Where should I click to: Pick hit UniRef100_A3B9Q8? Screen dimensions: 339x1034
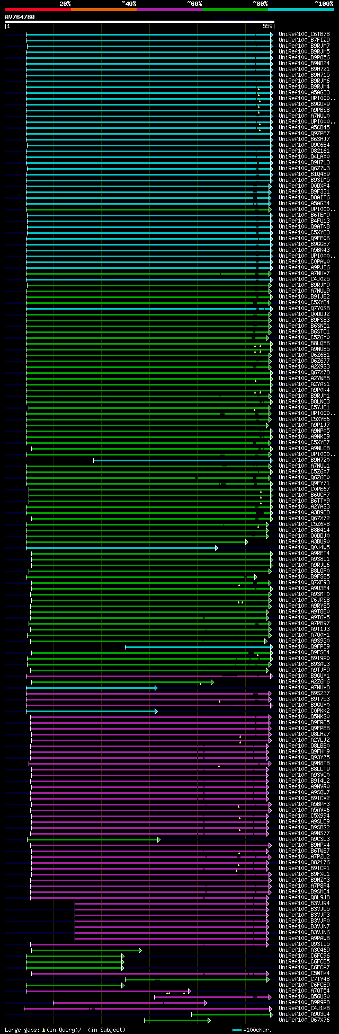pyautogui.click(x=304, y=513)
